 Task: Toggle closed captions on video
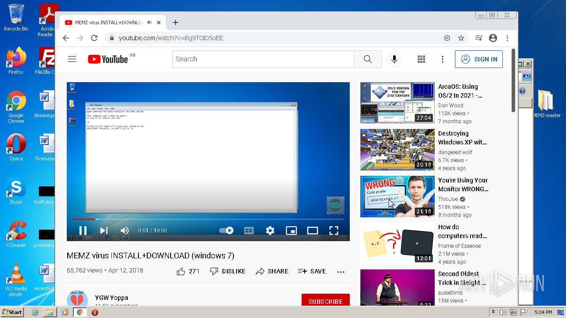coord(249,230)
